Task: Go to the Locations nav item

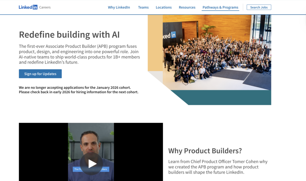Action: (x=163, y=7)
